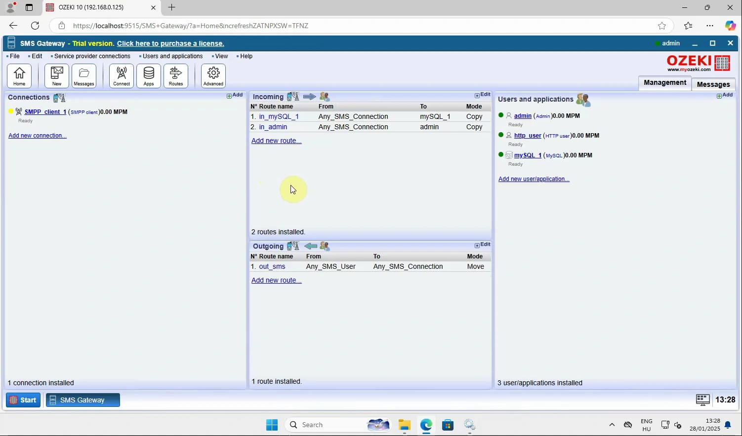Open the browser Favorites icon
Screen dimensions: 742x436
click(x=688, y=26)
